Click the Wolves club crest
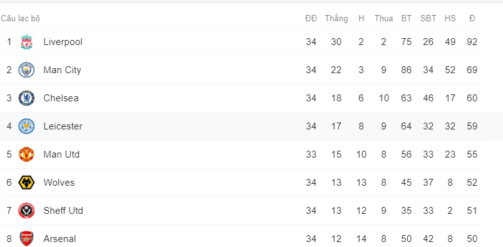The image size is (503, 247). tap(26, 183)
